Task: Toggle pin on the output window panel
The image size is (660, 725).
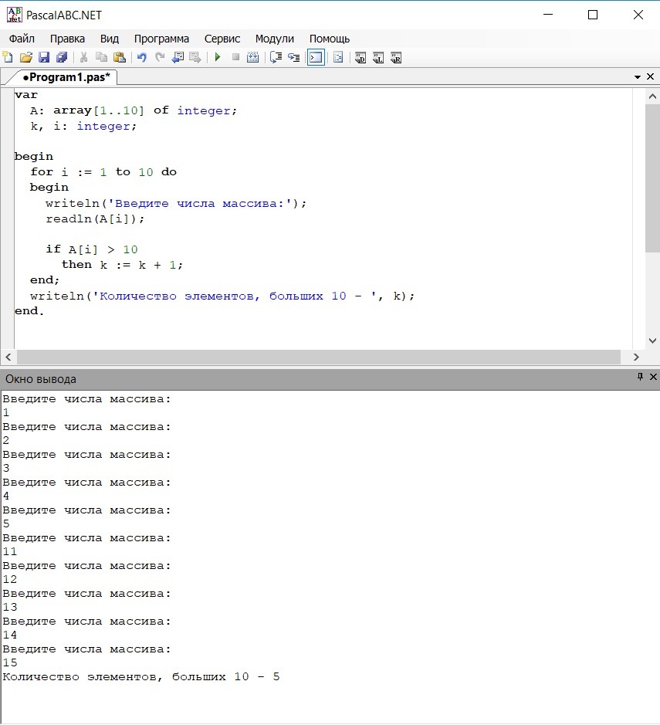Action: [x=640, y=378]
